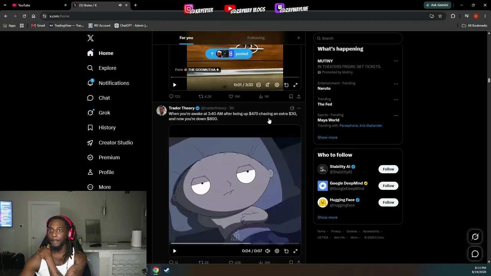
Task: Open the Persephone trend link
Action: point(349,126)
